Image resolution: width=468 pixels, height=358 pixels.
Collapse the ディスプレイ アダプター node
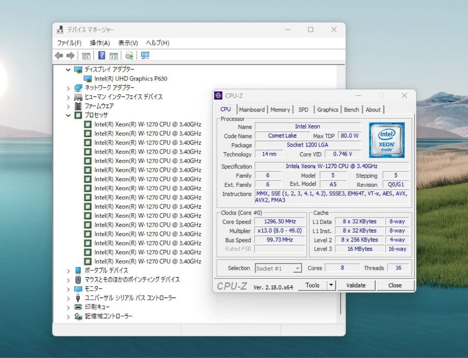(68, 70)
